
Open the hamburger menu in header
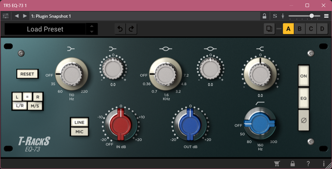click(326, 16)
